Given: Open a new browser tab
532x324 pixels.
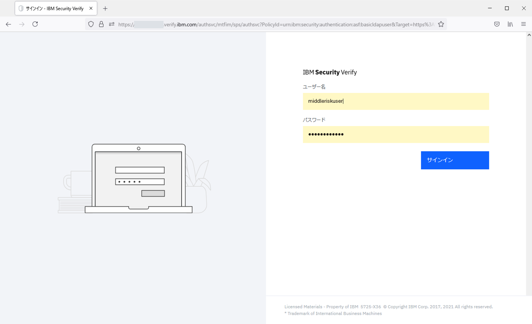Looking at the screenshot, I should [105, 8].
